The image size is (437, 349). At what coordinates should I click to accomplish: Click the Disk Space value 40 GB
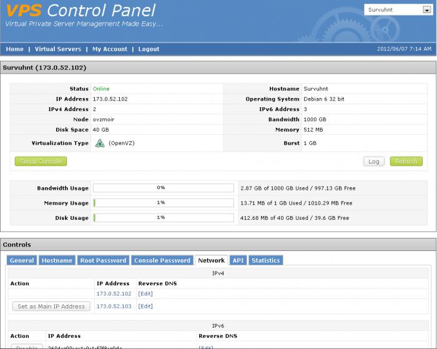tap(101, 130)
